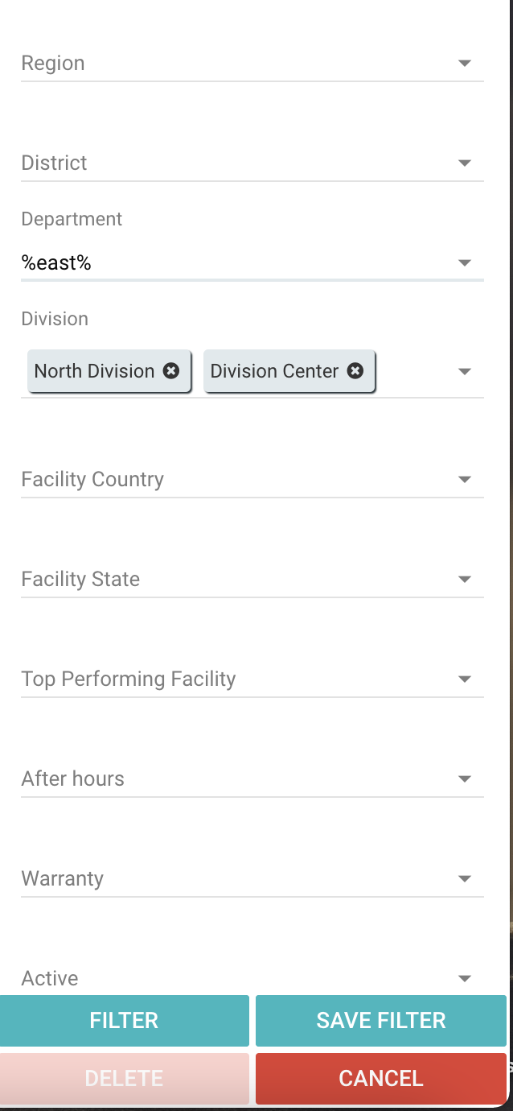Viewport: 513px width, 1111px height.
Task: Click the DELETE button
Action: click(124, 1079)
